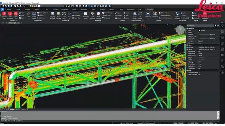Open the BricsCAD application menu logo button
The image size is (225, 126).
click(x=2, y=9)
